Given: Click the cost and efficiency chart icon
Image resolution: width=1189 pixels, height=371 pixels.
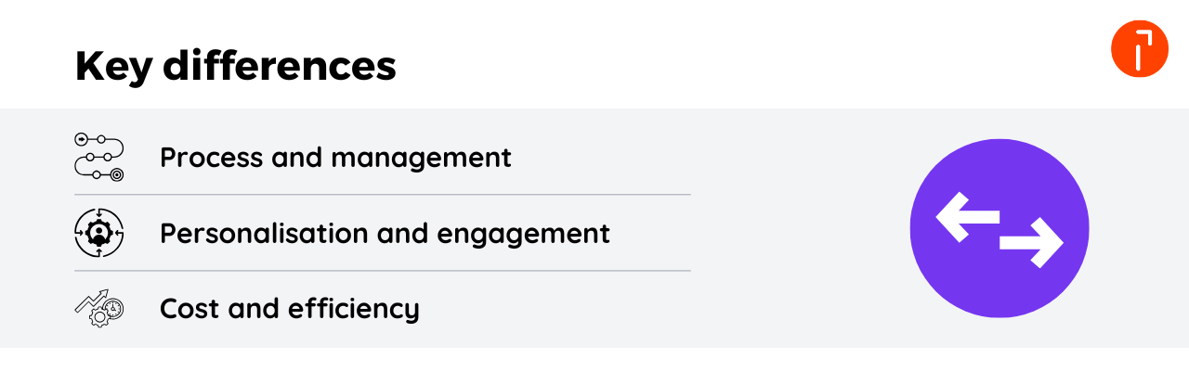Looking at the screenshot, I should point(98,308).
